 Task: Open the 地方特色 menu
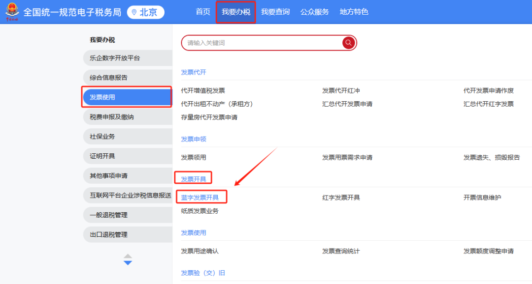click(354, 12)
